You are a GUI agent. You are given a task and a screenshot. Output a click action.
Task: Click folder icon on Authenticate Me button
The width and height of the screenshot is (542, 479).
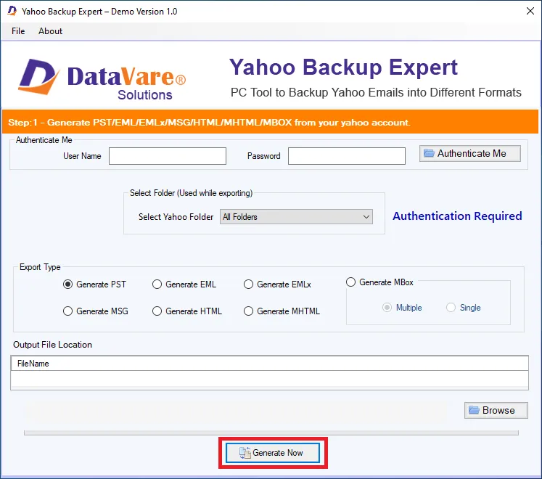429,153
